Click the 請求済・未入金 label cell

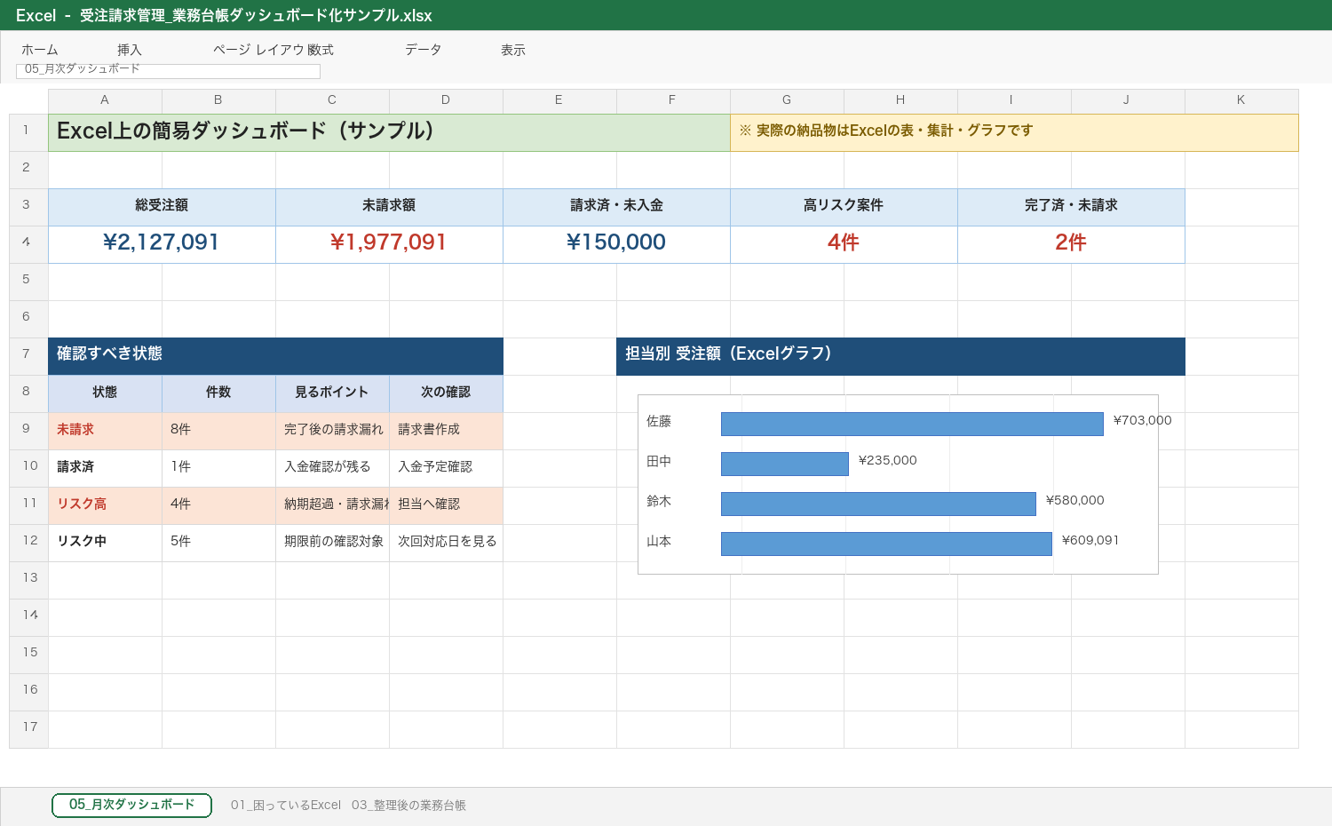[616, 207]
